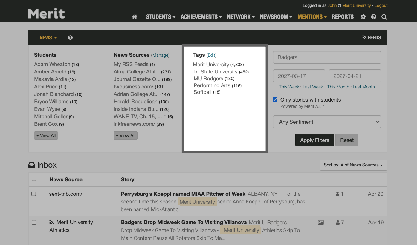Click the home icon in navigation bar

tap(134, 17)
